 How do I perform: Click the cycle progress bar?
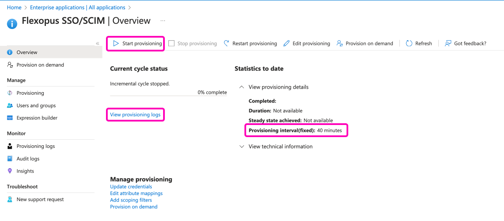tap(168, 96)
